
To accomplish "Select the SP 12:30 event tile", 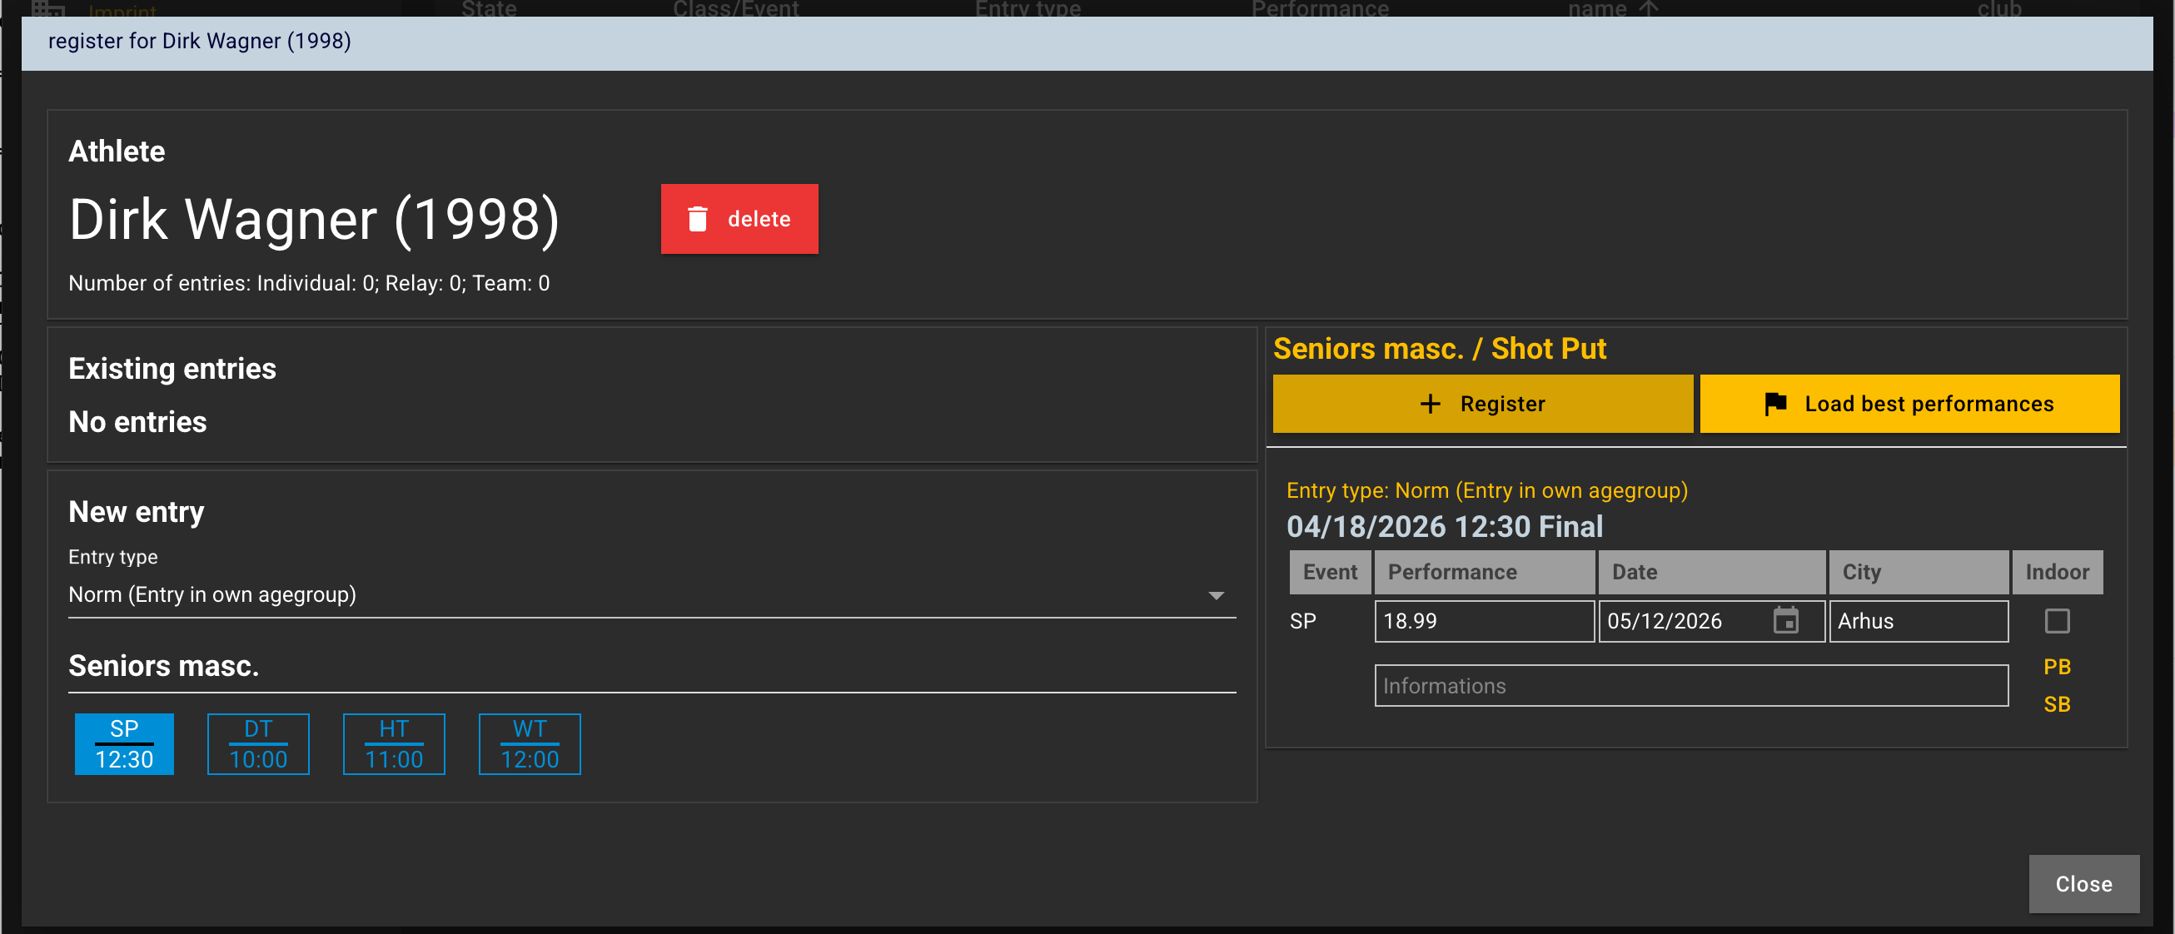I will click(124, 743).
